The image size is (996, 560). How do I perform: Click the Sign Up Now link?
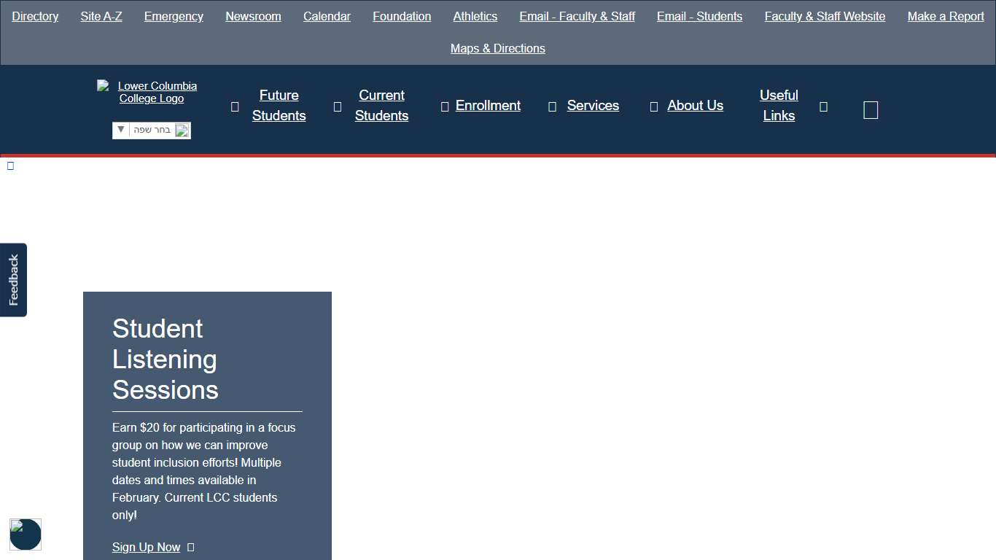(146, 547)
